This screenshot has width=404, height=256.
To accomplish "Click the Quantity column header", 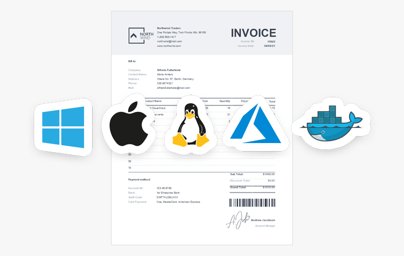I will coord(225,101).
